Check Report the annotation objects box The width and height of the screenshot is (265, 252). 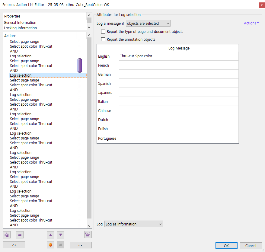click(x=103, y=40)
